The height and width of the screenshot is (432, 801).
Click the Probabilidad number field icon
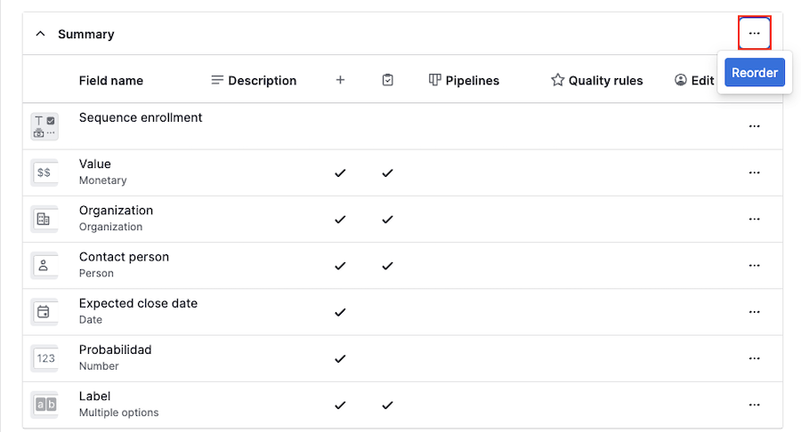[44, 358]
